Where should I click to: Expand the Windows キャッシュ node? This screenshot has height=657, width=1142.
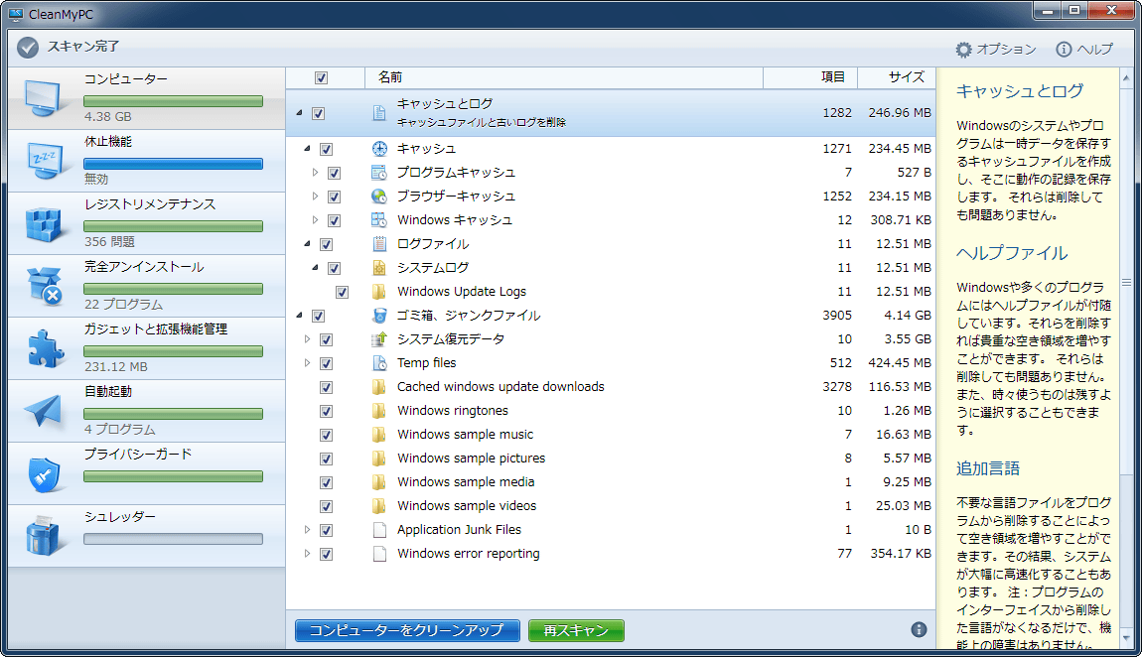[x=316, y=219]
